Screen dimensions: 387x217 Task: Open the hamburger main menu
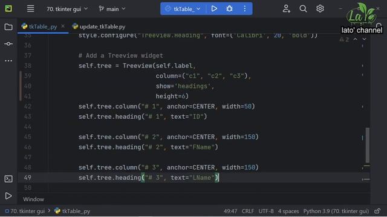(x=31, y=9)
